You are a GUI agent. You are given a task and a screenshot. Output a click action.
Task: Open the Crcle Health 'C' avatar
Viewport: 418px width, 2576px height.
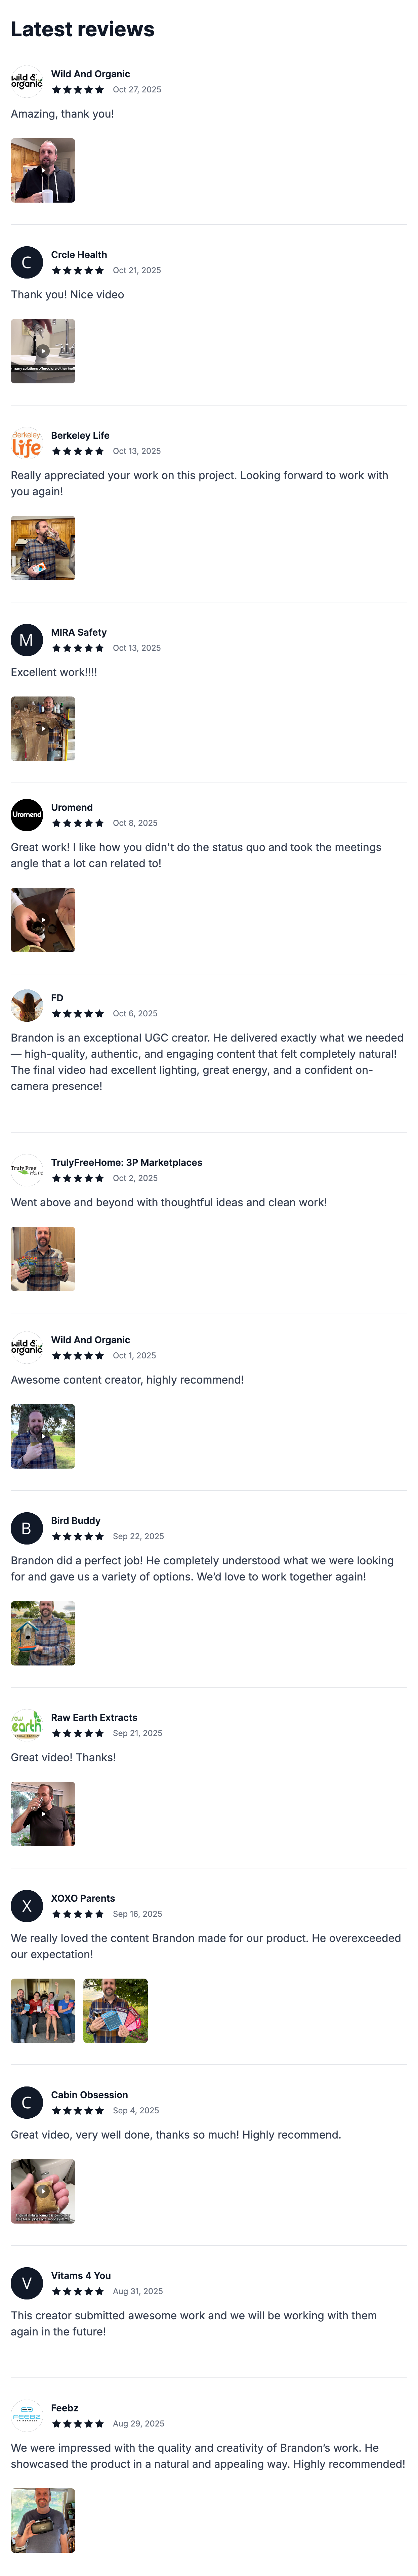click(27, 262)
